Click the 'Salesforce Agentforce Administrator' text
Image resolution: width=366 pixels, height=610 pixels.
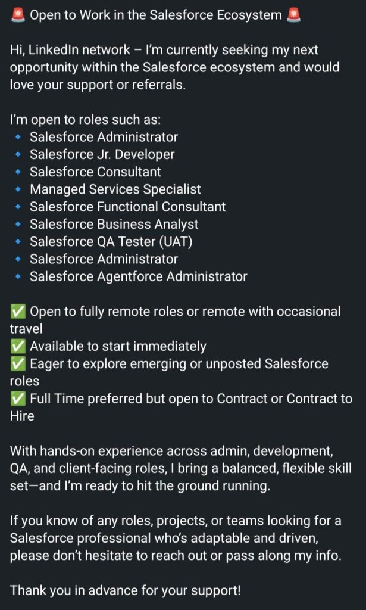138,276
